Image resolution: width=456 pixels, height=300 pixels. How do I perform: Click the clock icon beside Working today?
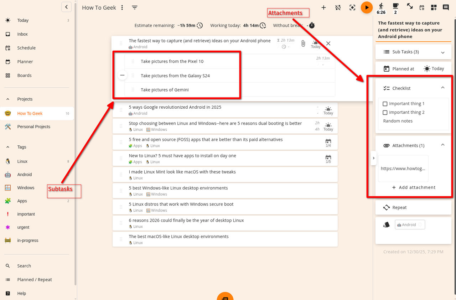263,25
